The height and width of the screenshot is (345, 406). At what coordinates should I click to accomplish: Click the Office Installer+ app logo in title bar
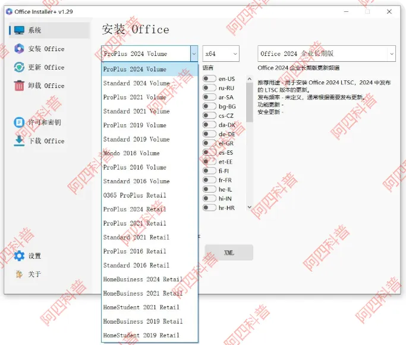pos(9,12)
